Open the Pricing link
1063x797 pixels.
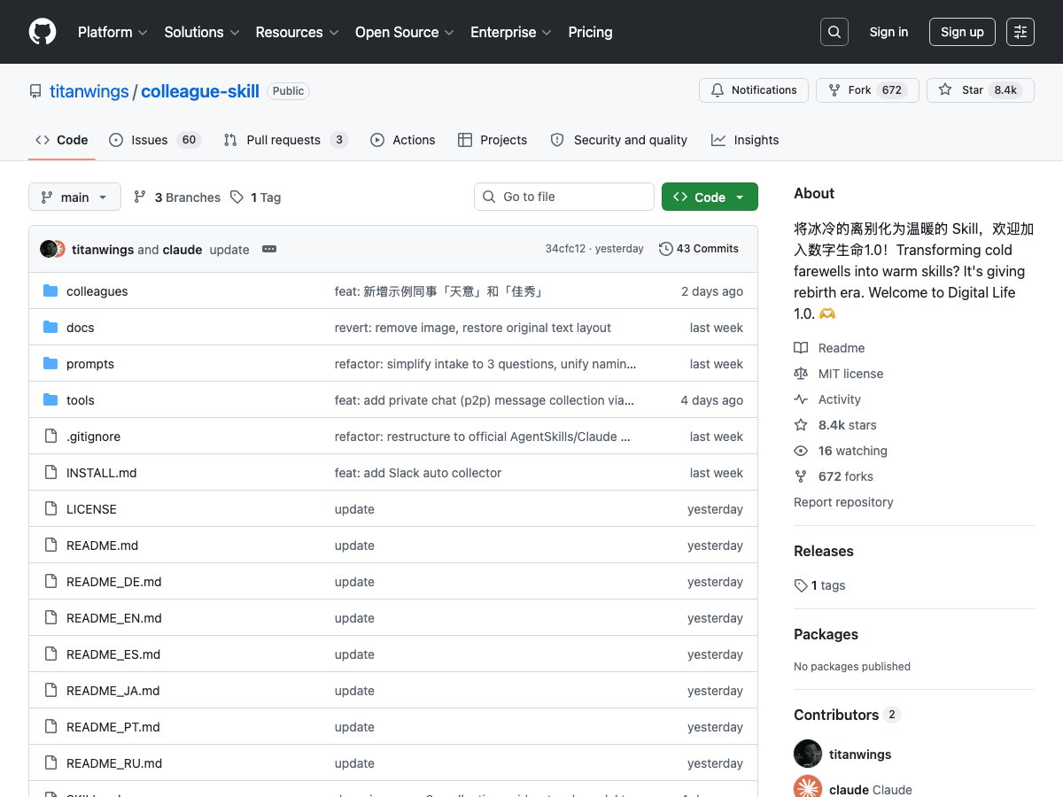coord(590,32)
